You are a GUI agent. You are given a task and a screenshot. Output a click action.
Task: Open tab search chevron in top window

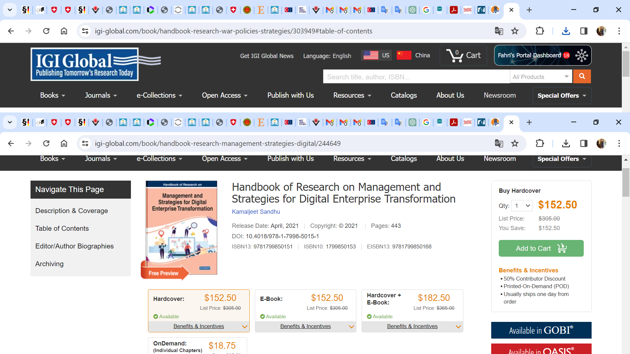click(10, 10)
